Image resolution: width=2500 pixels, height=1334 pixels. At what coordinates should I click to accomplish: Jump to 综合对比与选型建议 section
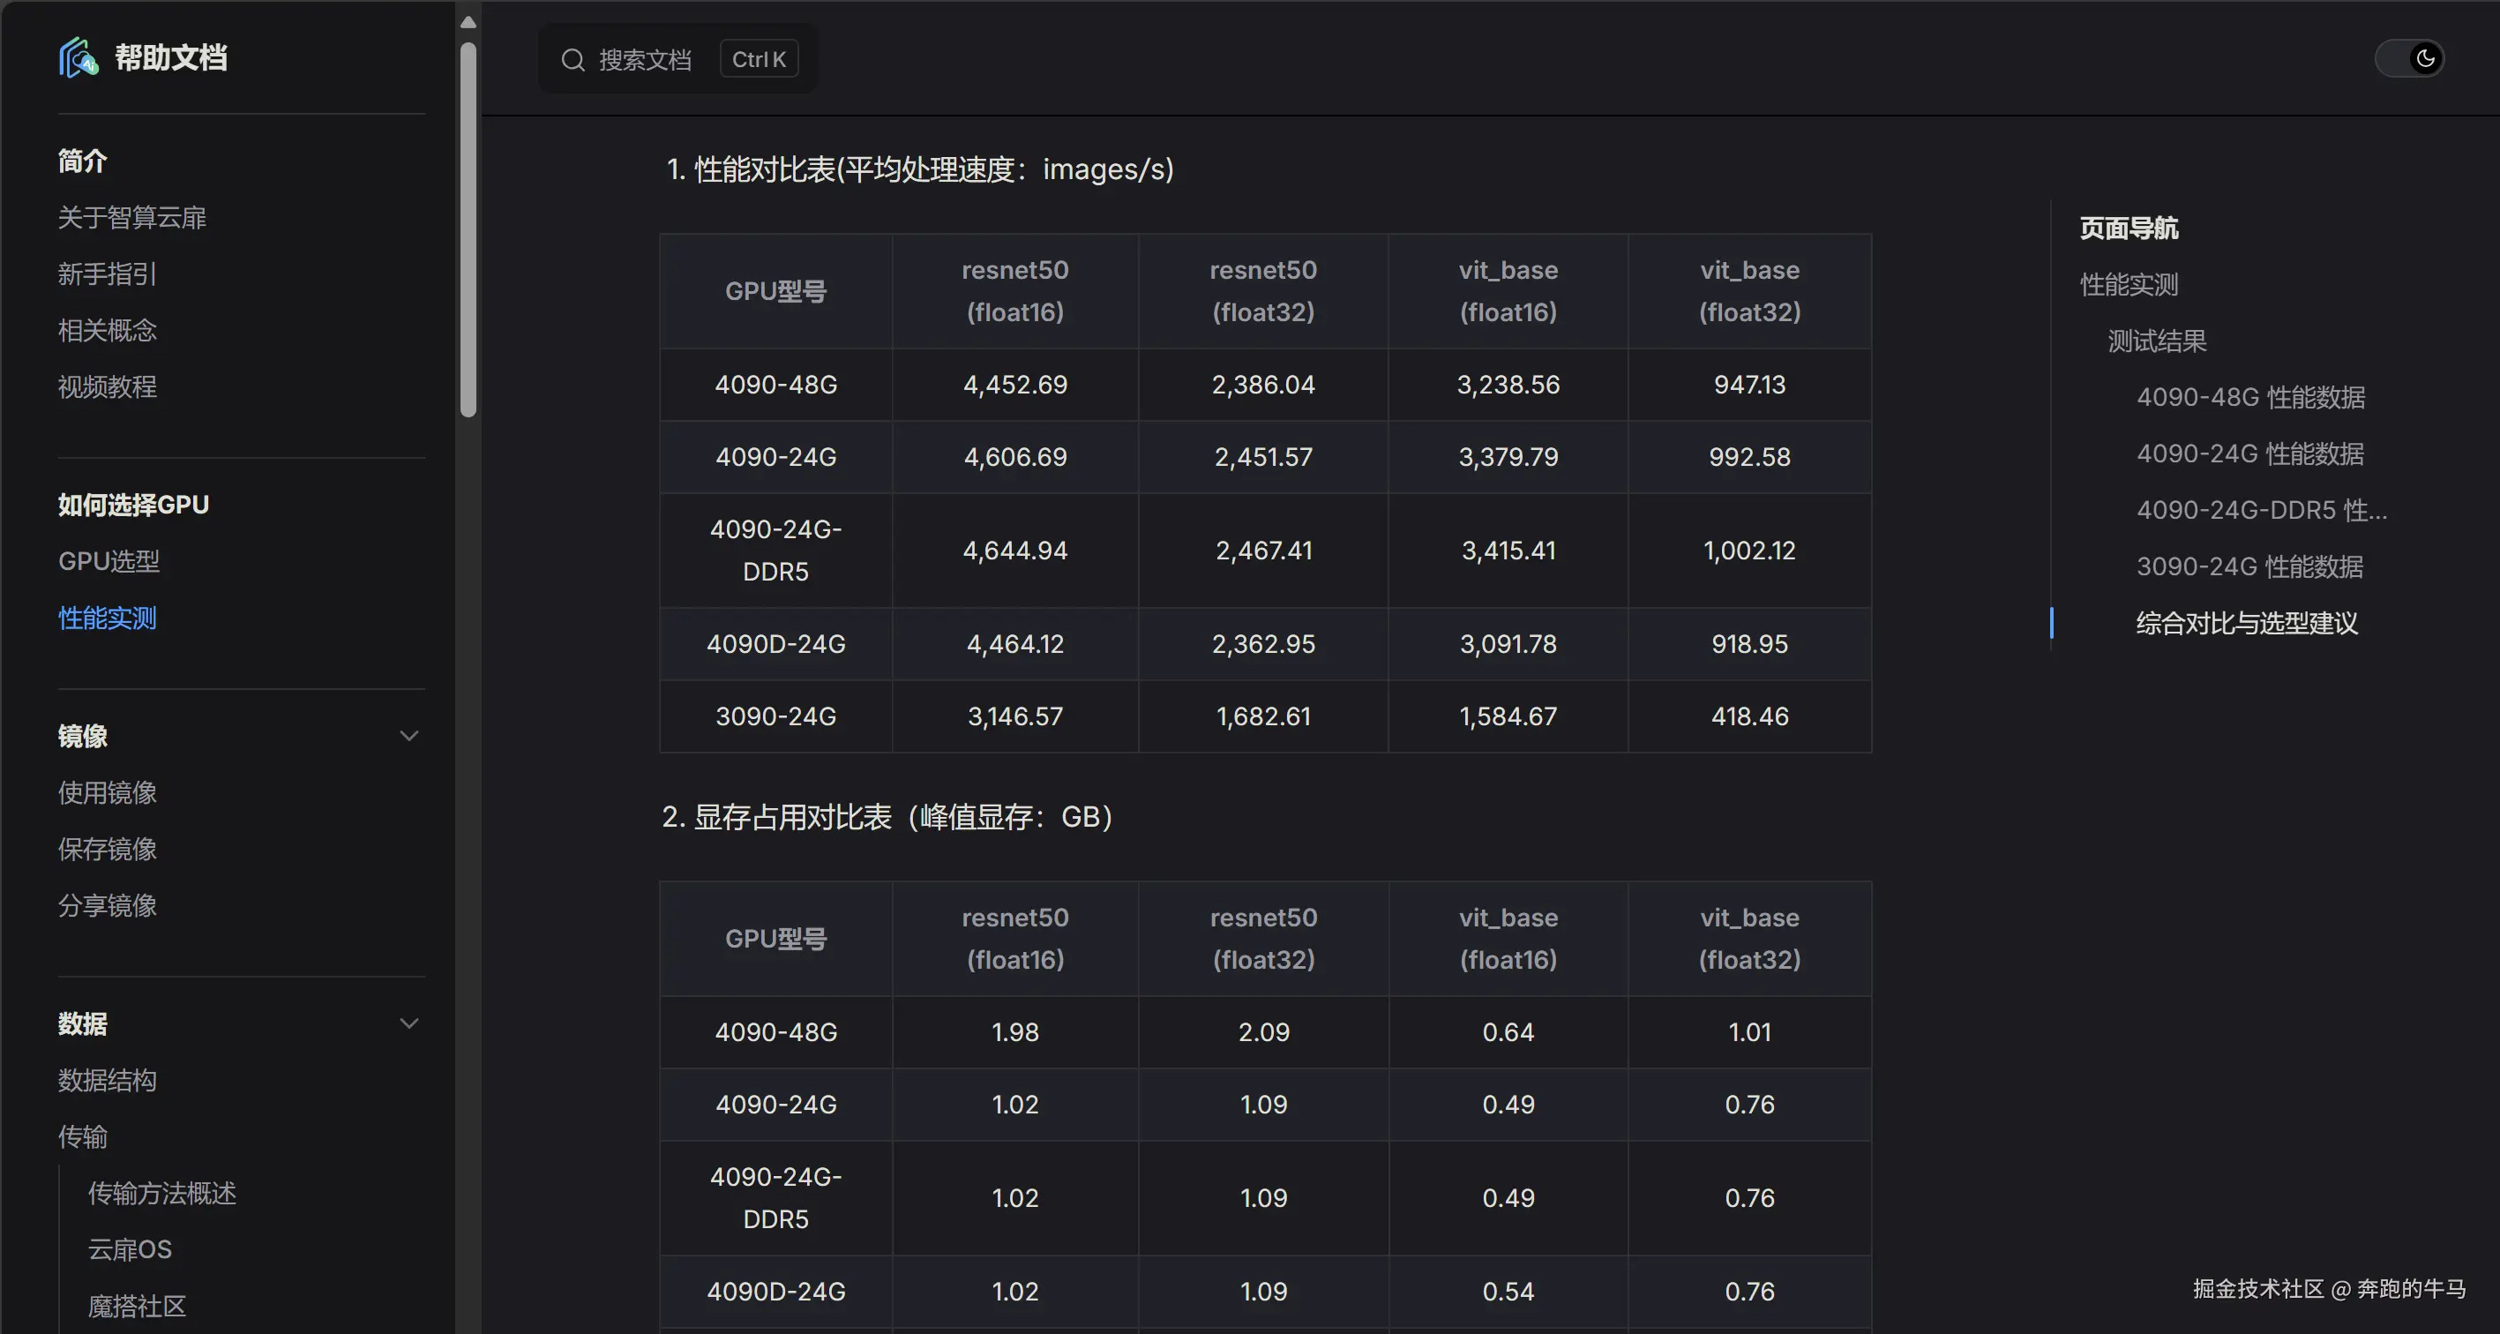tap(2246, 623)
